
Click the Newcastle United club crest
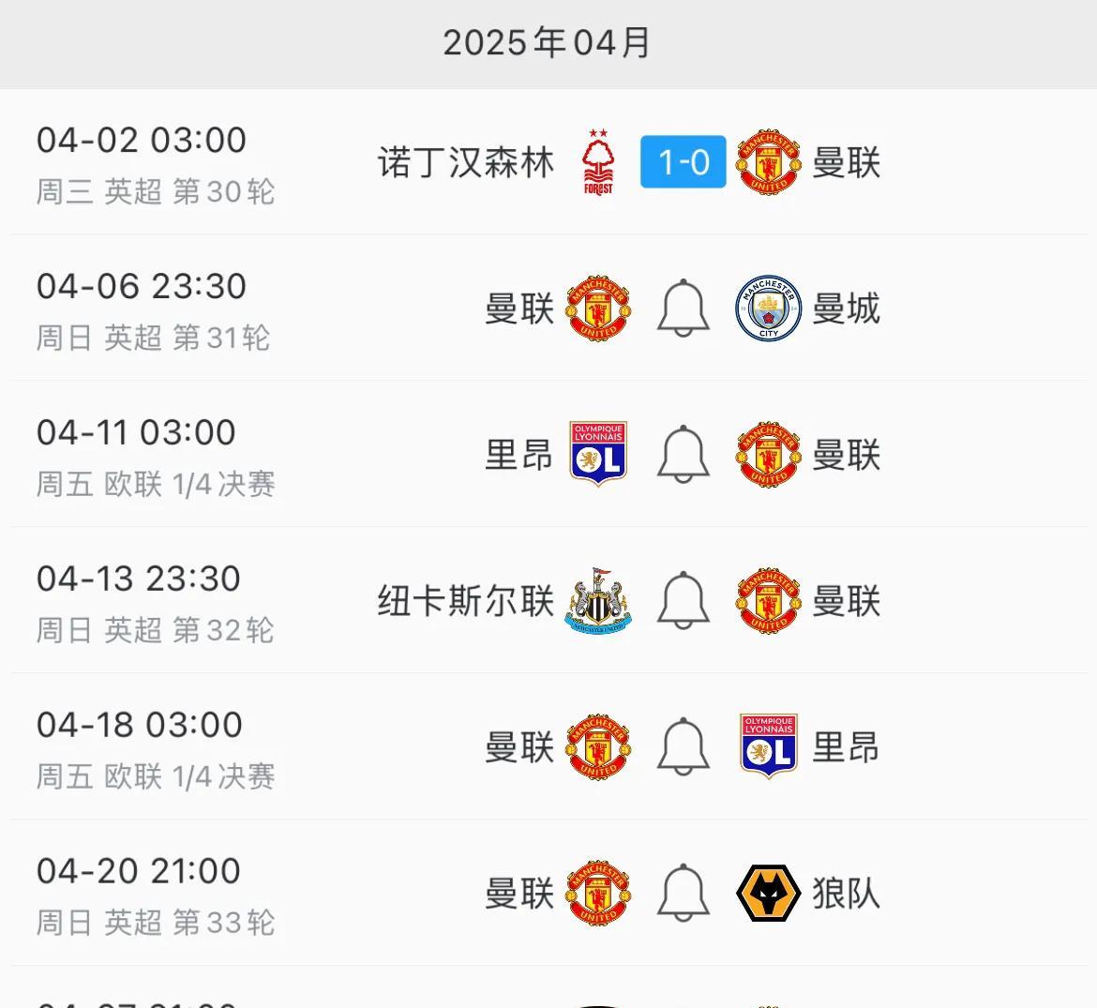pyautogui.click(x=598, y=601)
